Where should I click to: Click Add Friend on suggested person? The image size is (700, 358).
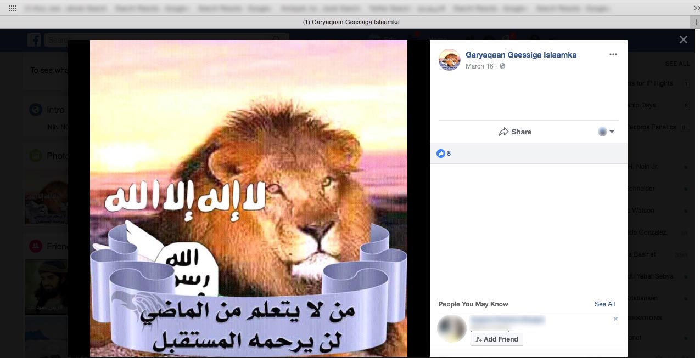[x=497, y=339]
